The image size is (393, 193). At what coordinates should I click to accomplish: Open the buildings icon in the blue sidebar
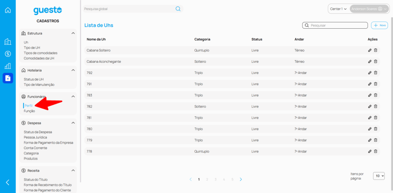point(8,42)
